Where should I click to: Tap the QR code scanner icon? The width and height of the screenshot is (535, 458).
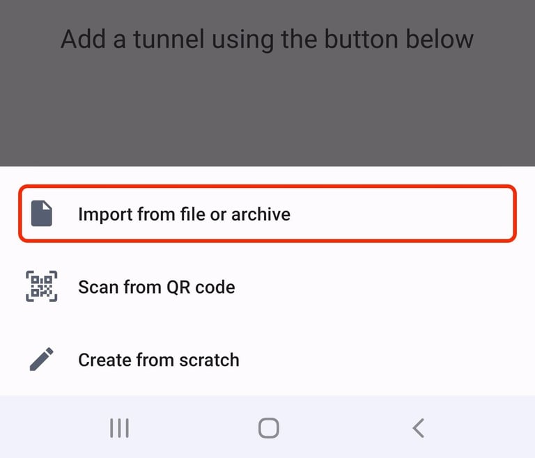click(x=42, y=287)
